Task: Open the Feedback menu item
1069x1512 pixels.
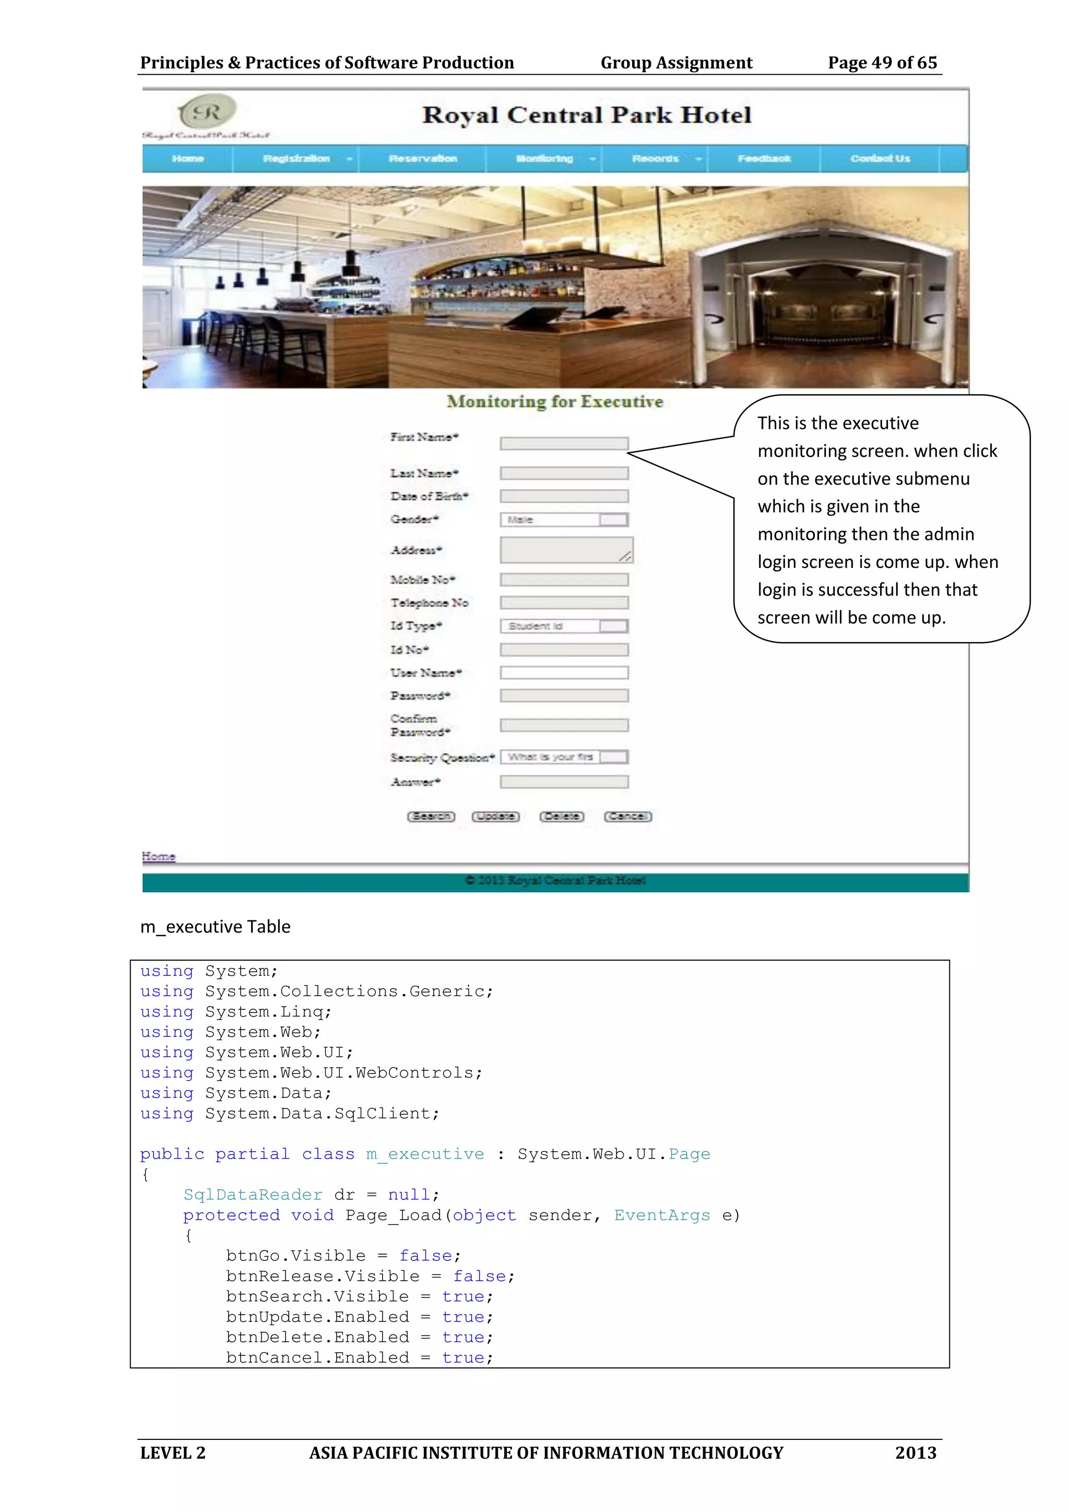Action: [x=764, y=159]
